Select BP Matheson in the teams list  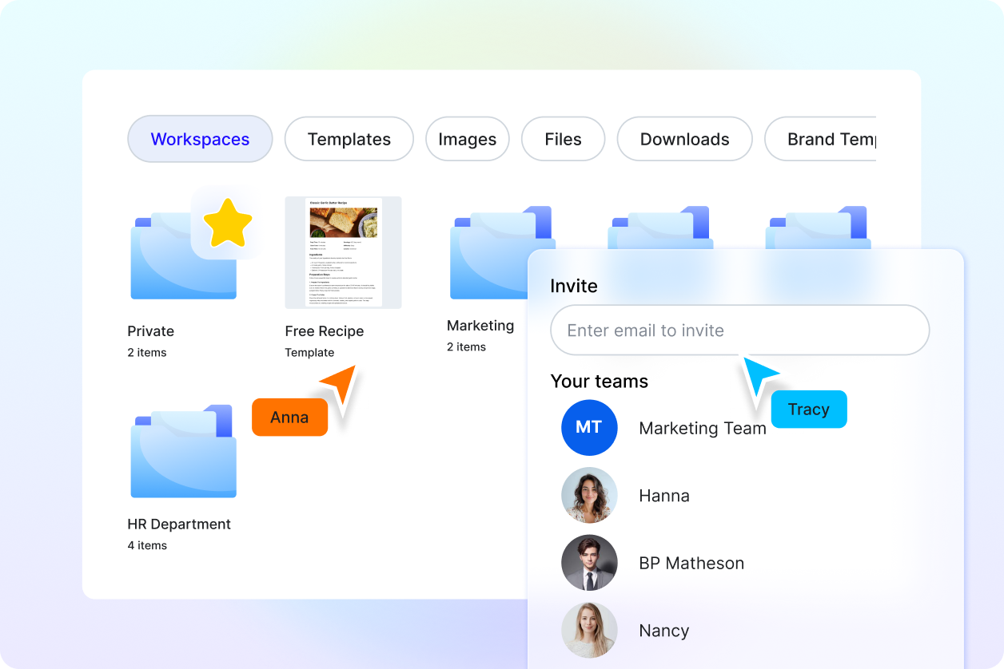tap(692, 563)
